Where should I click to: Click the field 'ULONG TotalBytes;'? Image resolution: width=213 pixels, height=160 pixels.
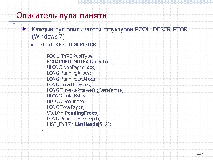pos(67,96)
